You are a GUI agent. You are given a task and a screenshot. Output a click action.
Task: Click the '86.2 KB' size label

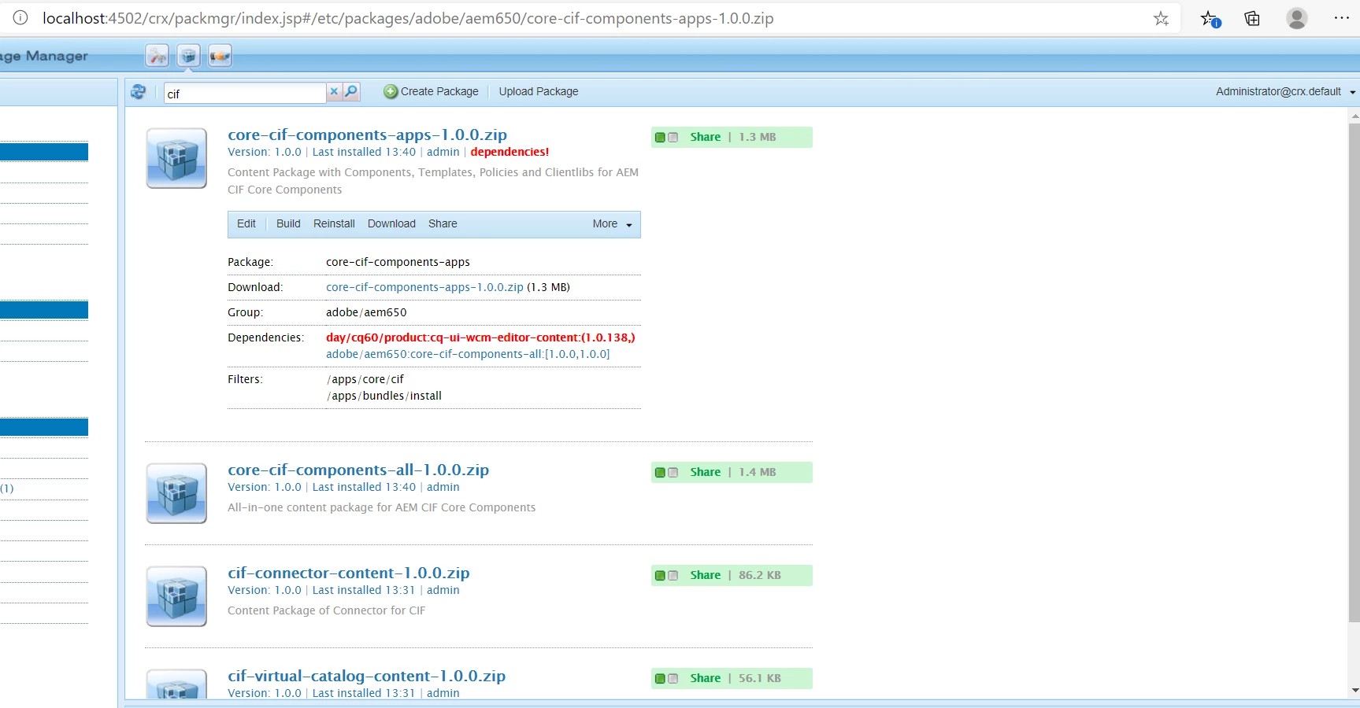[x=759, y=575]
